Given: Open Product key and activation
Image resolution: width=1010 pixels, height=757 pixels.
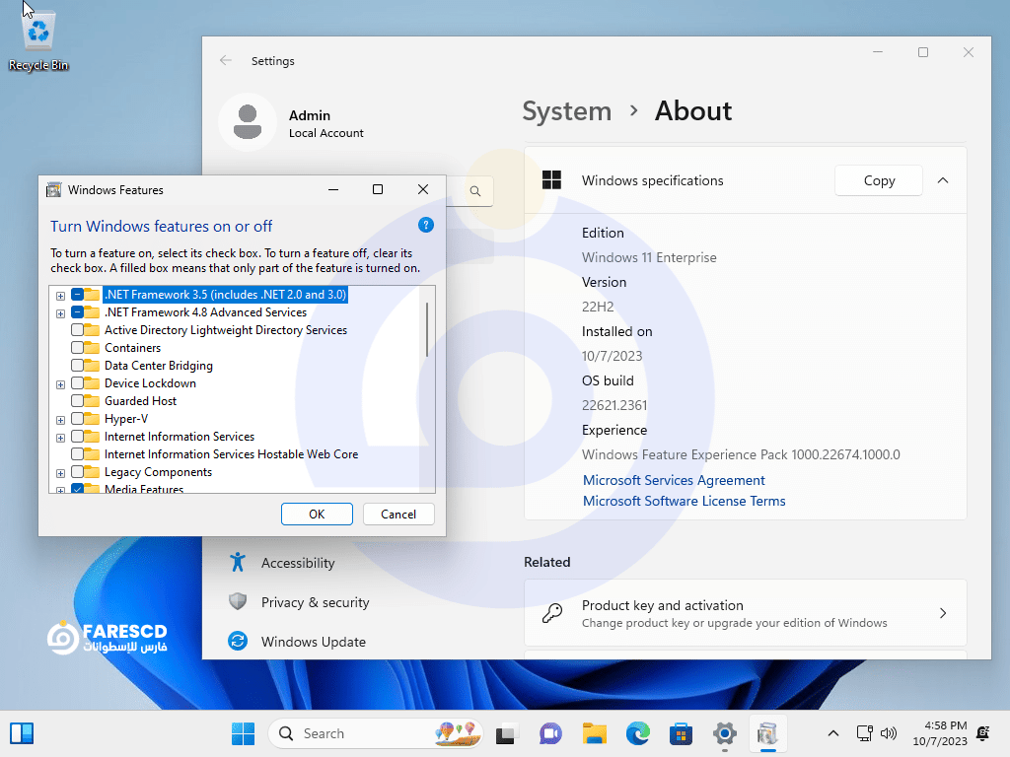Looking at the screenshot, I should (746, 613).
